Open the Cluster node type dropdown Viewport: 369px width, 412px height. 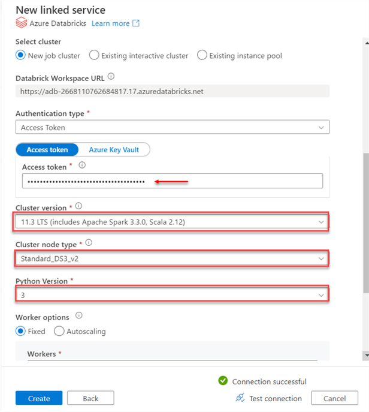172,258
